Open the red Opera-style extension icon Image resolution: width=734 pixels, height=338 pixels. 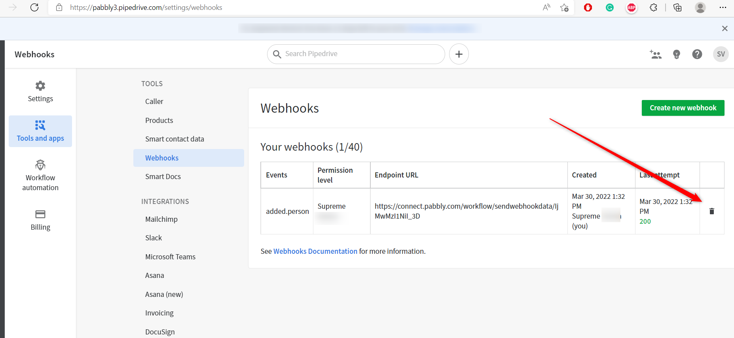[x=588, y=8]
